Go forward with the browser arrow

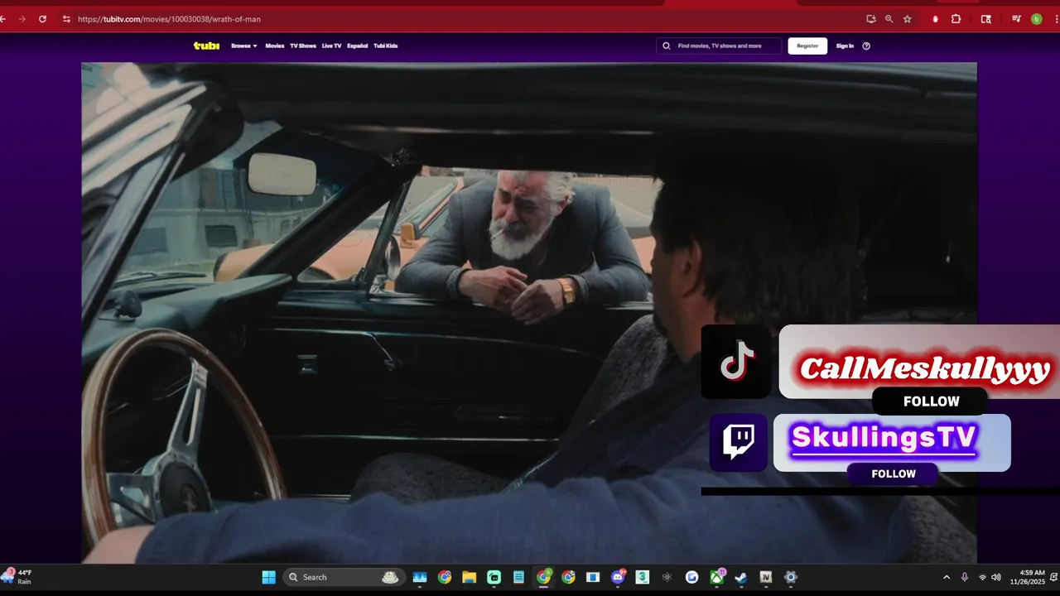[x=22, y=19]
